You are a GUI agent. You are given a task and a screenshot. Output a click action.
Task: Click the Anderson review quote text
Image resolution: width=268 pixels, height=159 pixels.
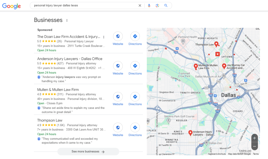(x=71, y=79)
